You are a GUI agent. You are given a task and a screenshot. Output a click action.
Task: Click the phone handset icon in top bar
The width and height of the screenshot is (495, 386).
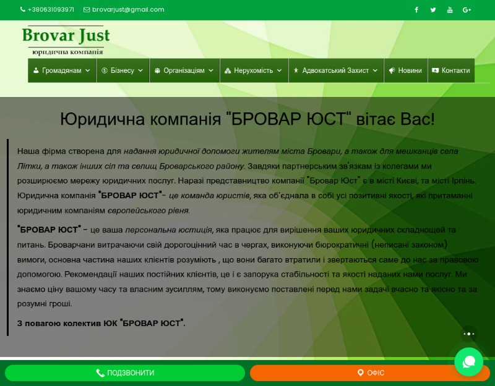(23, 9)
